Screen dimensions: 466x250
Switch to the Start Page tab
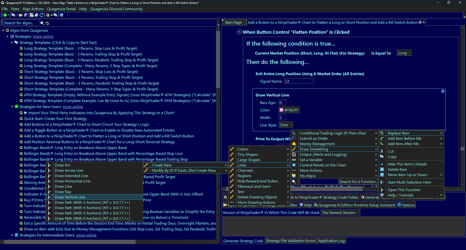pos(233,22)
